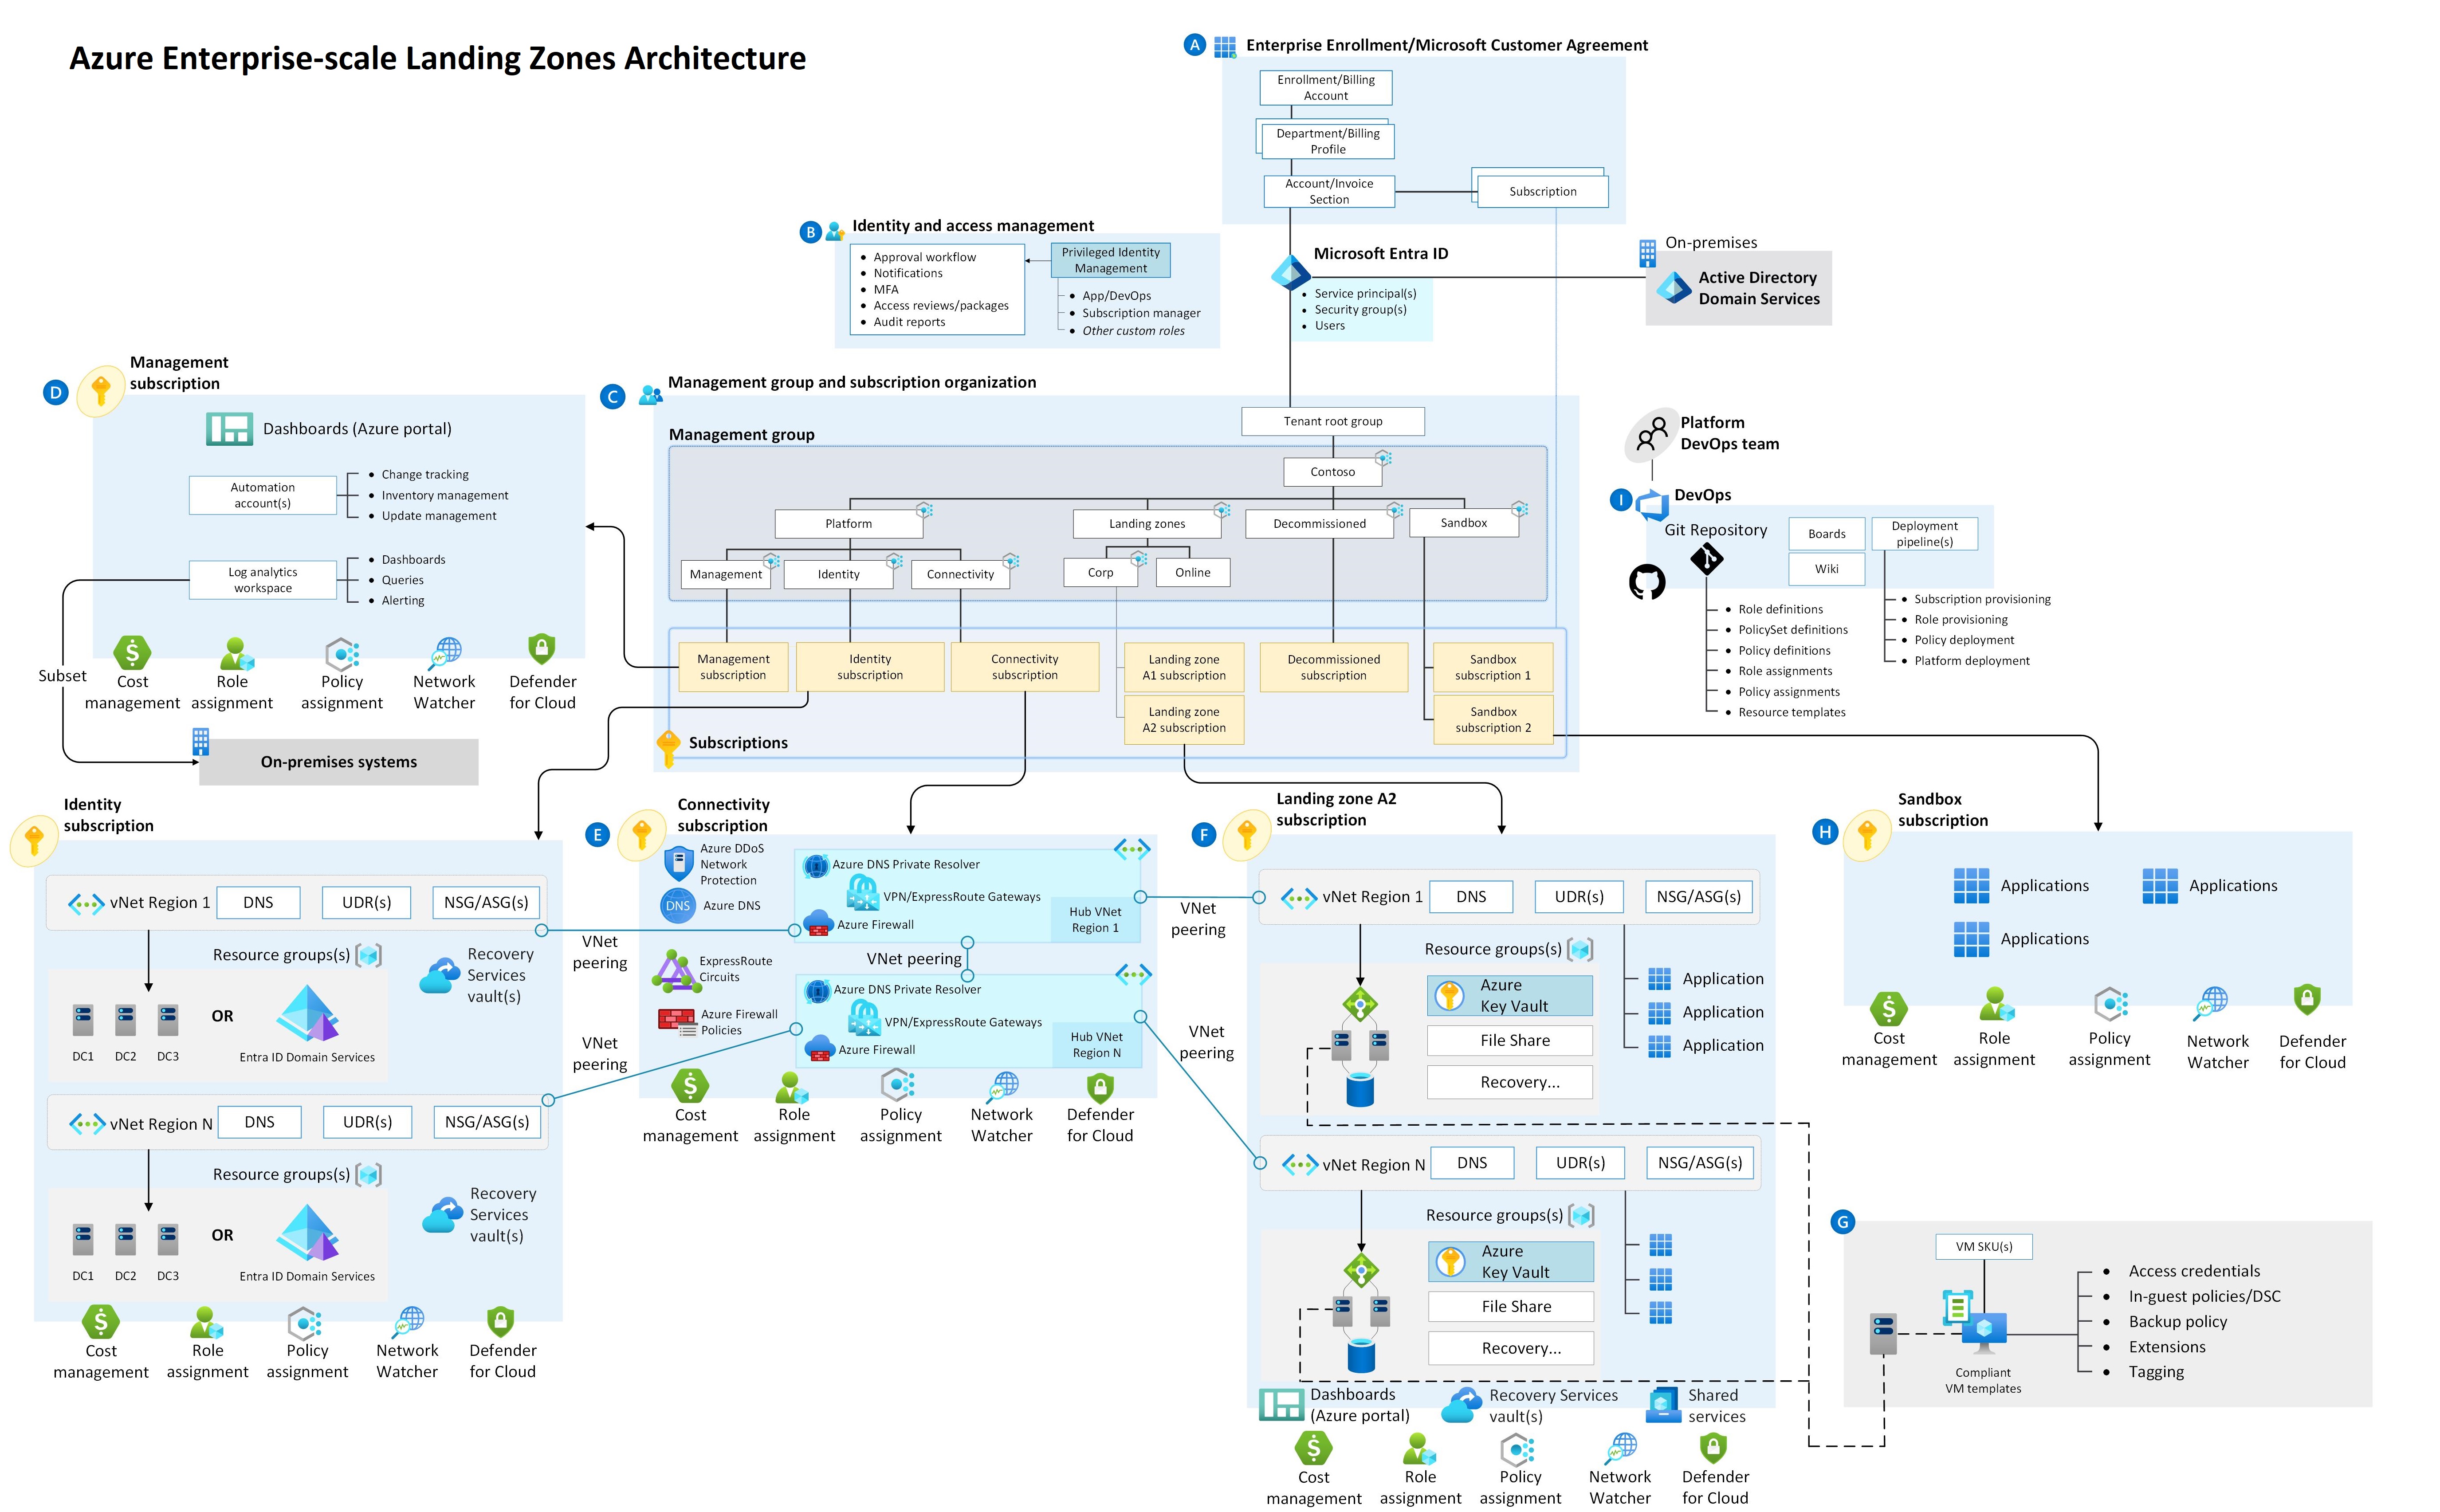Viewport: 2440px width, 1512px height.
Task: Click the GitHub logo under Git Repository
Action: (1647, 581)
